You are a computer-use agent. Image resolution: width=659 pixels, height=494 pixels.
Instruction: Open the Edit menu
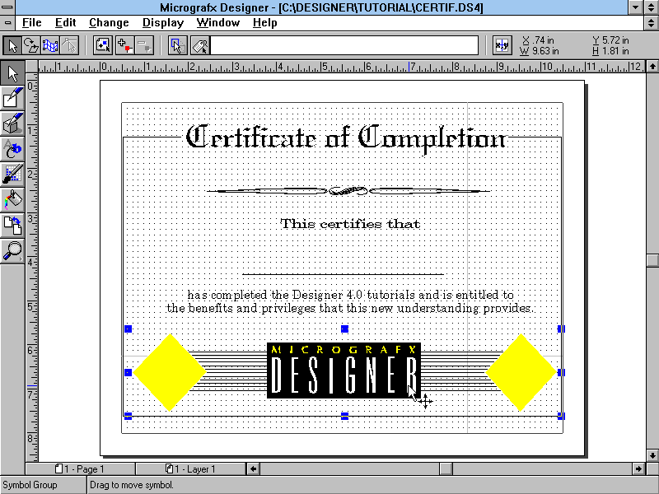66,23
